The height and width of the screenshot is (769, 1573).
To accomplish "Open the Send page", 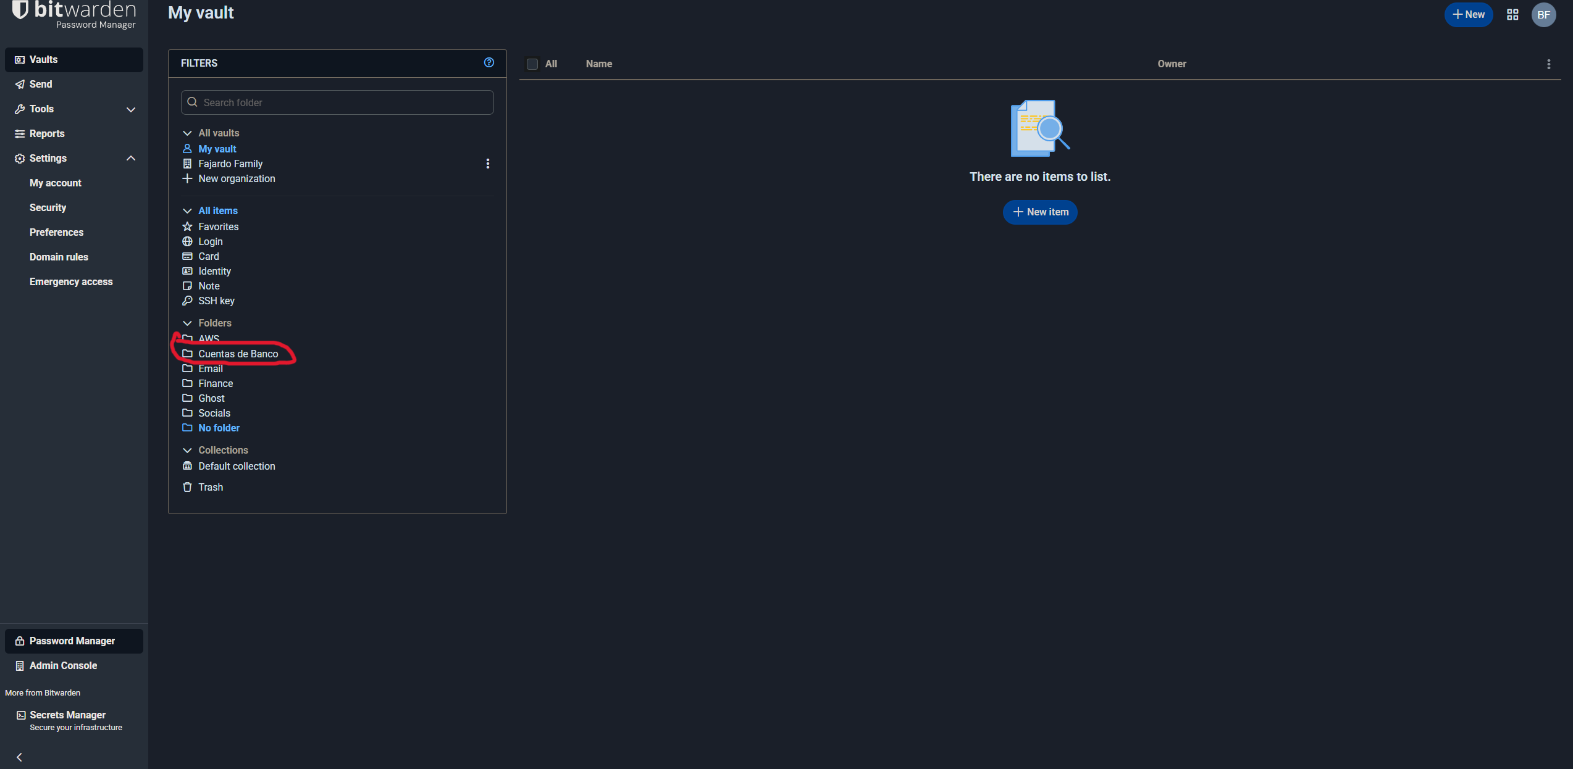I will click(41, 84).
